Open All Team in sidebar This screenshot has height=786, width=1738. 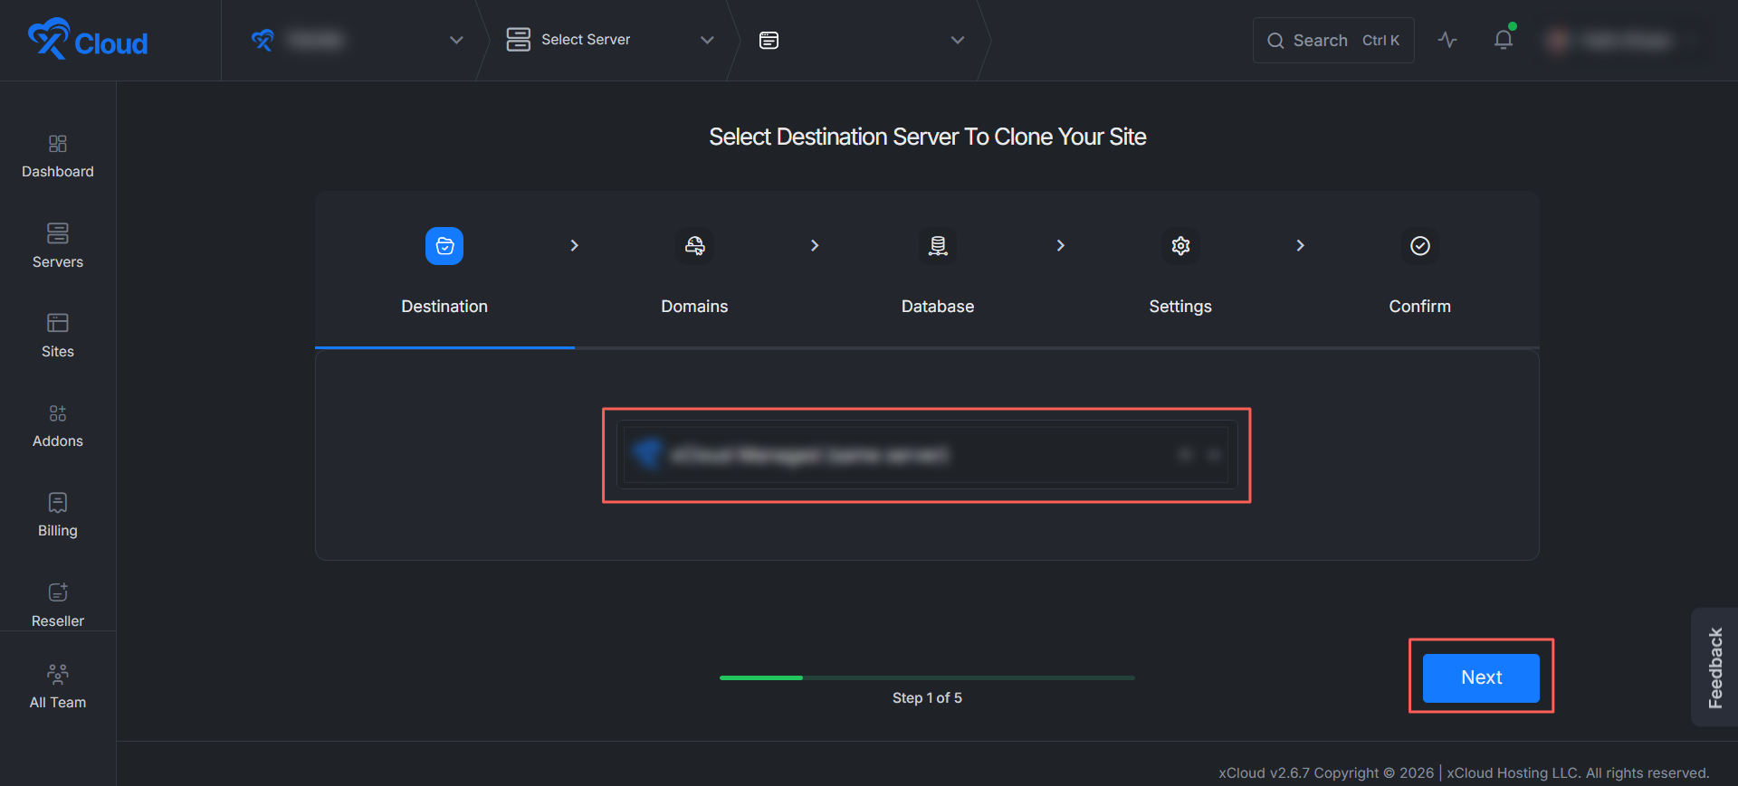[x=58, y=687]
